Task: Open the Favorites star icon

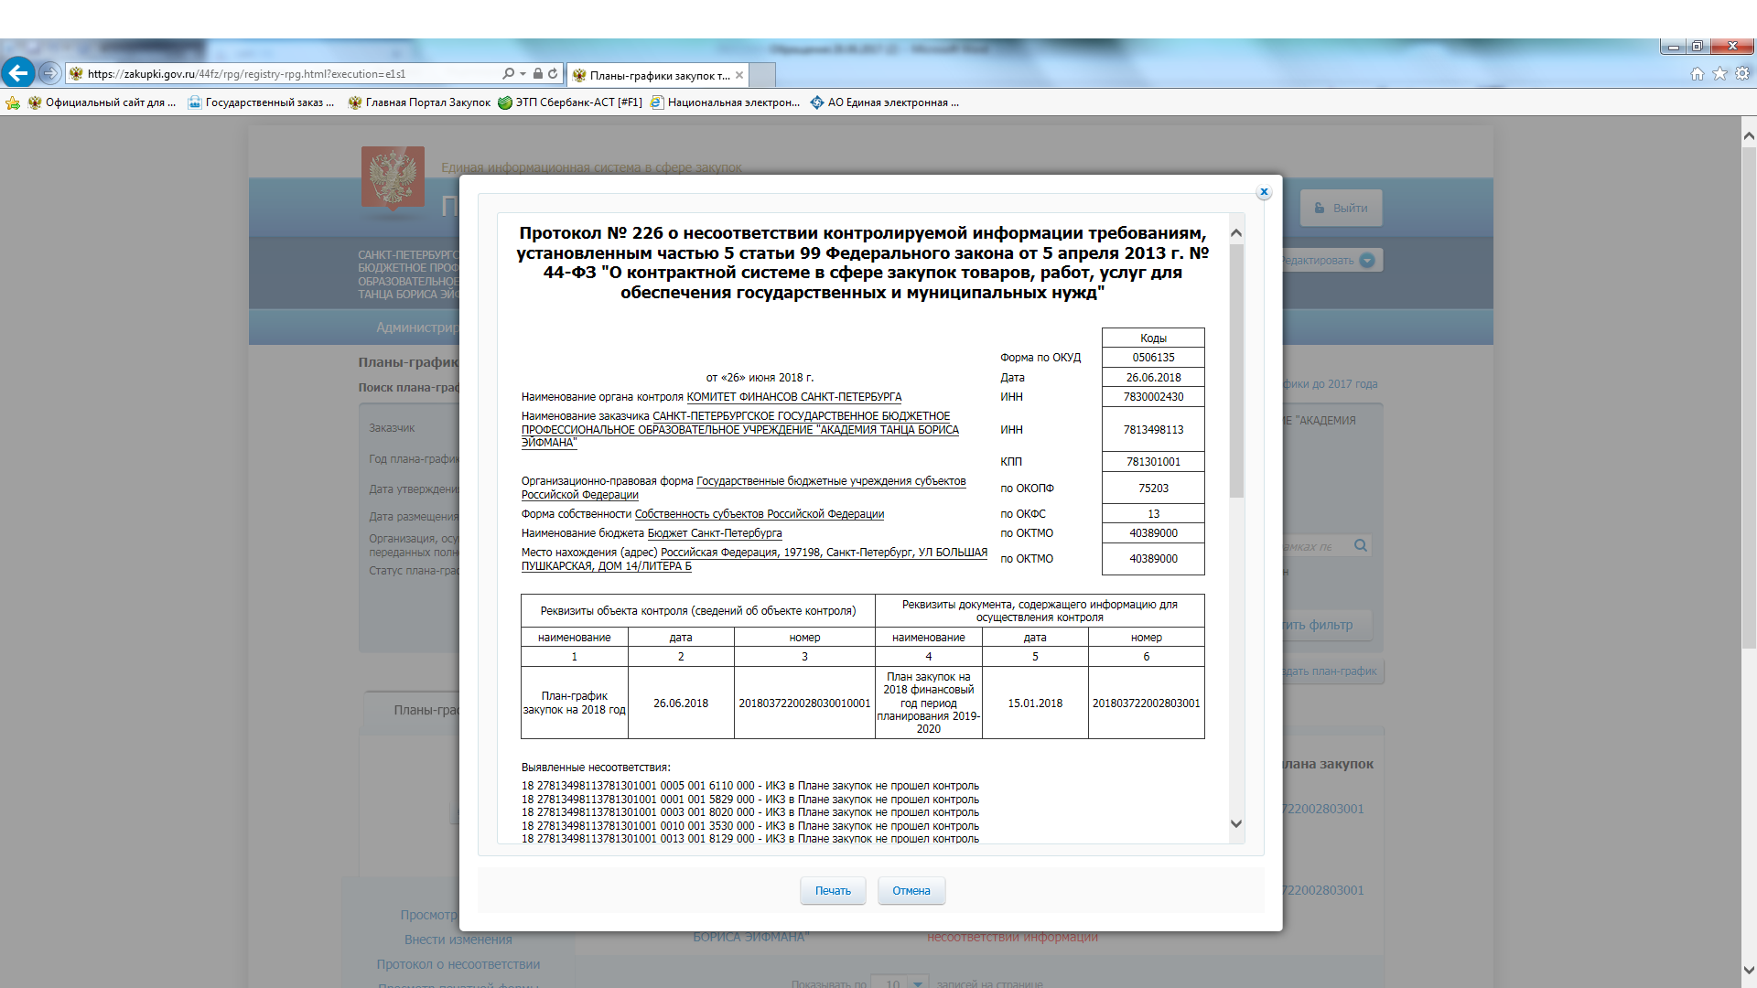Action: (x=1720, y=74)
